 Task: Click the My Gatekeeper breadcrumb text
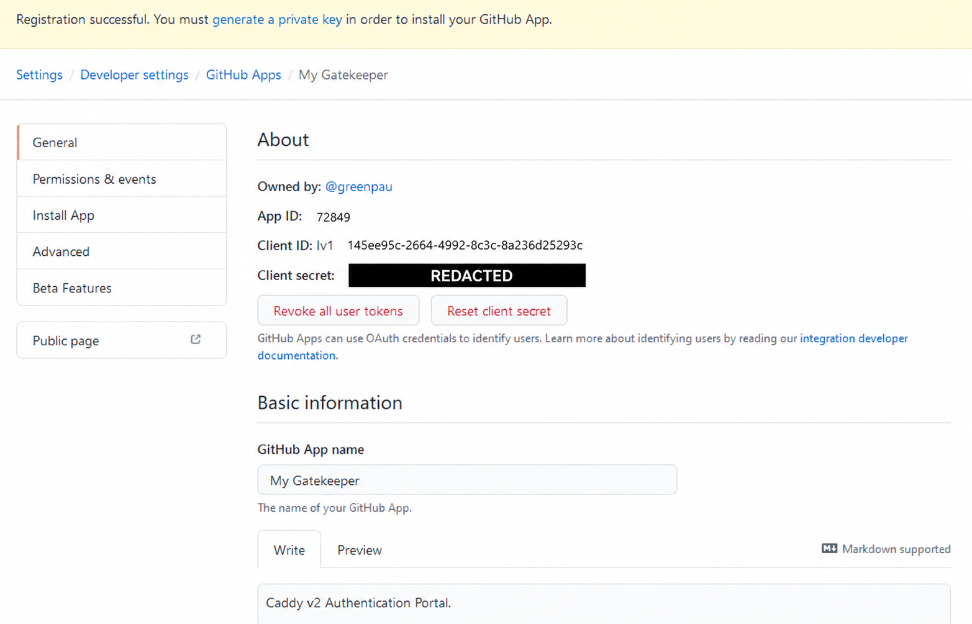click(343, 75)
